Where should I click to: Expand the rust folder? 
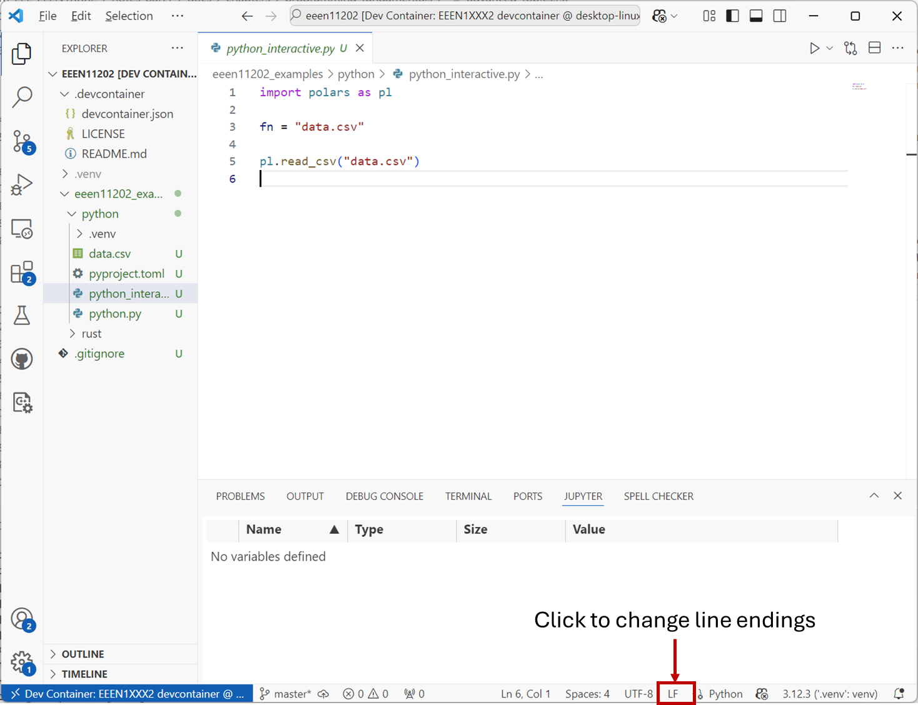click(x=91, y=334)
